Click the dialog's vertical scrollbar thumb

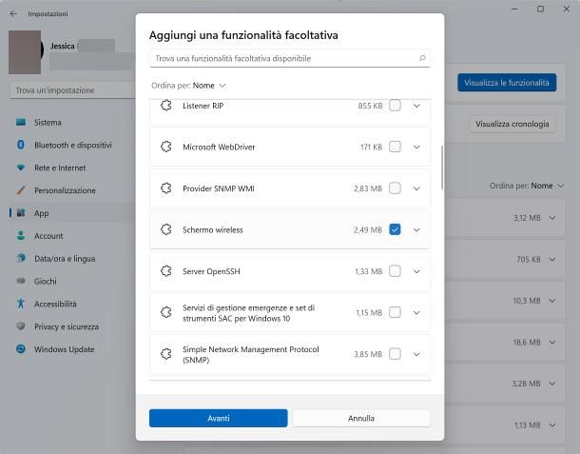pyautogui.click(x=442, y=168)
